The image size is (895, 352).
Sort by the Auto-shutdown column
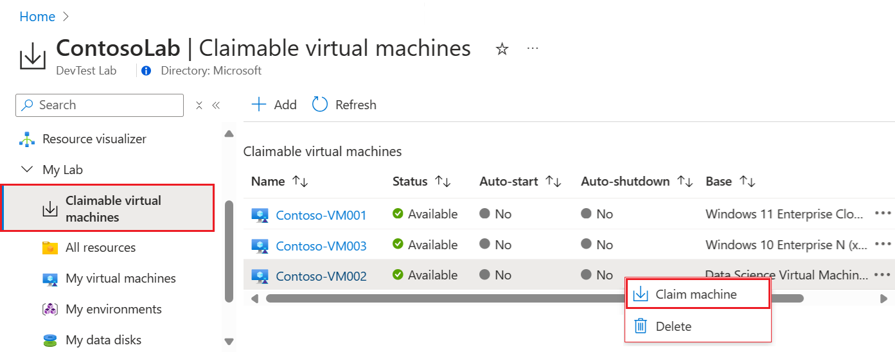coord(686,182)
